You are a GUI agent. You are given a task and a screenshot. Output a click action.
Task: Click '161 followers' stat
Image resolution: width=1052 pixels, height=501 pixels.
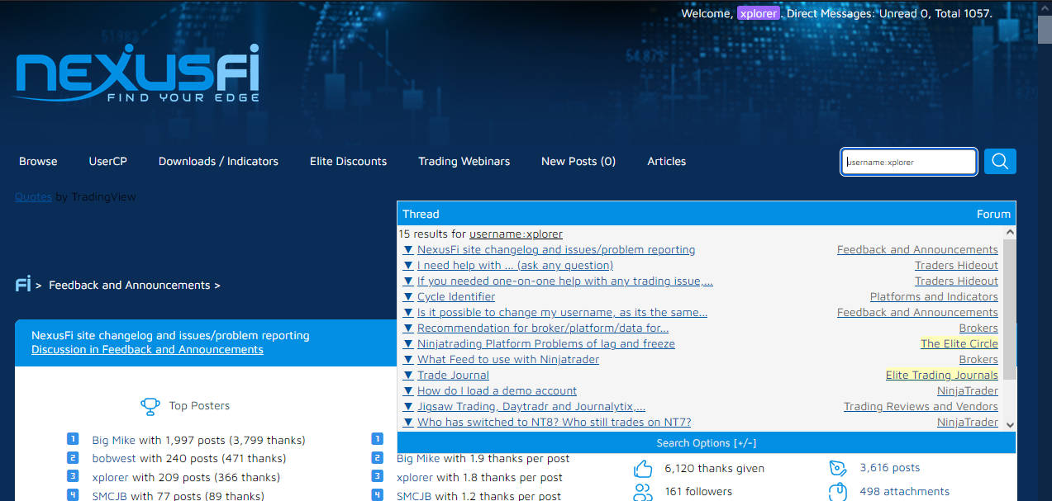(698, 492)
